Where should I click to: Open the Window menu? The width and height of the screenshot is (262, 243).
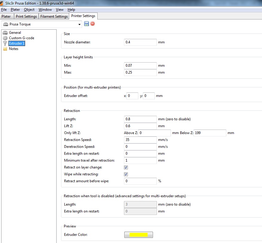click(45, 10)
